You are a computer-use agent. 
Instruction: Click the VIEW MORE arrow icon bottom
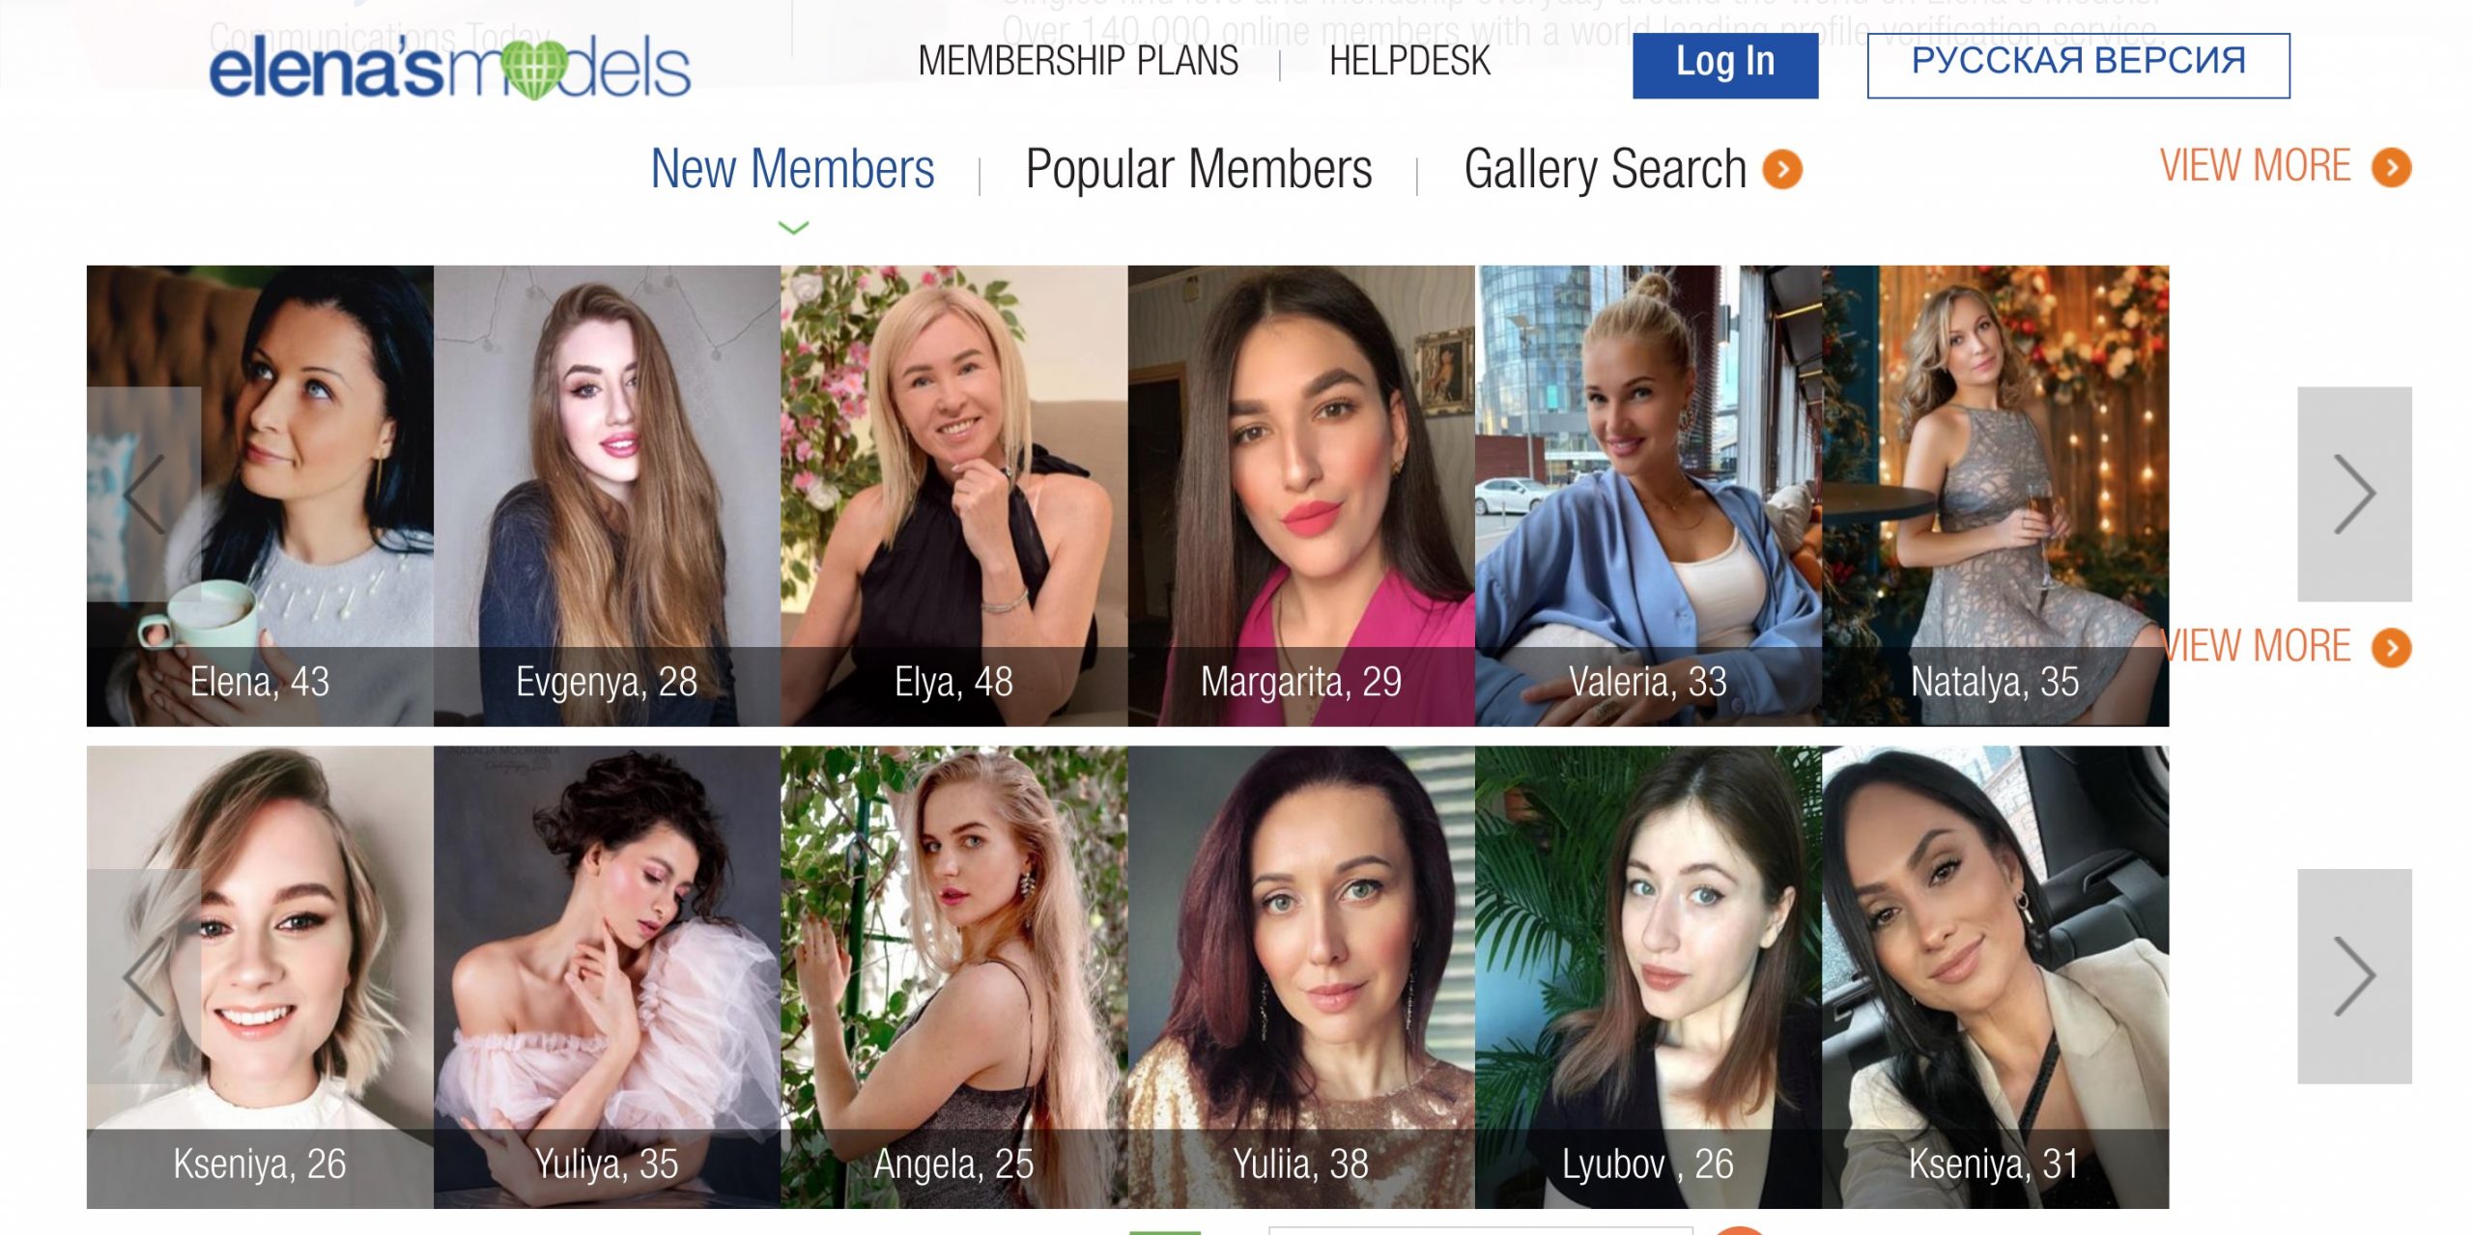point(2394,645)
